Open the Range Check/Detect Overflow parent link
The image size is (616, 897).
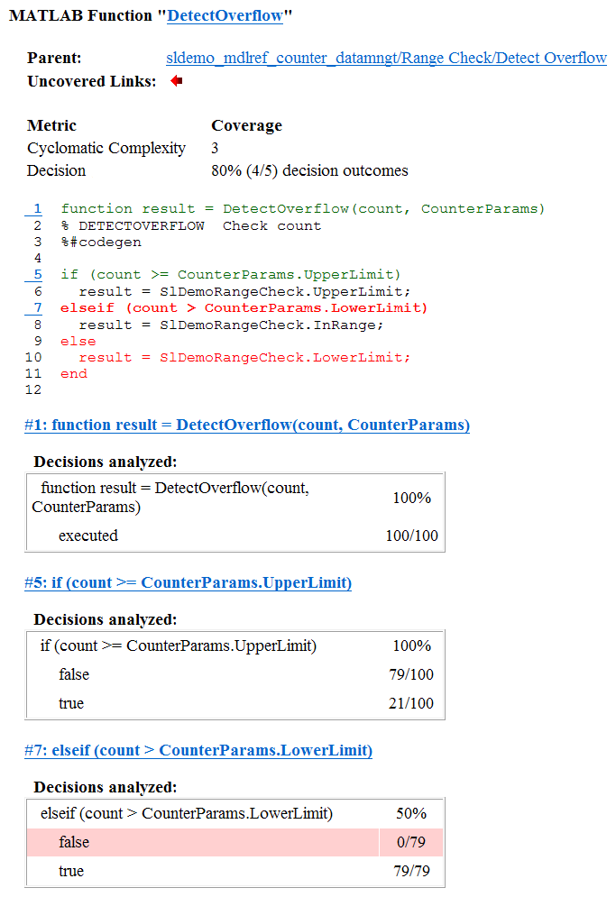tap(386, 58)
